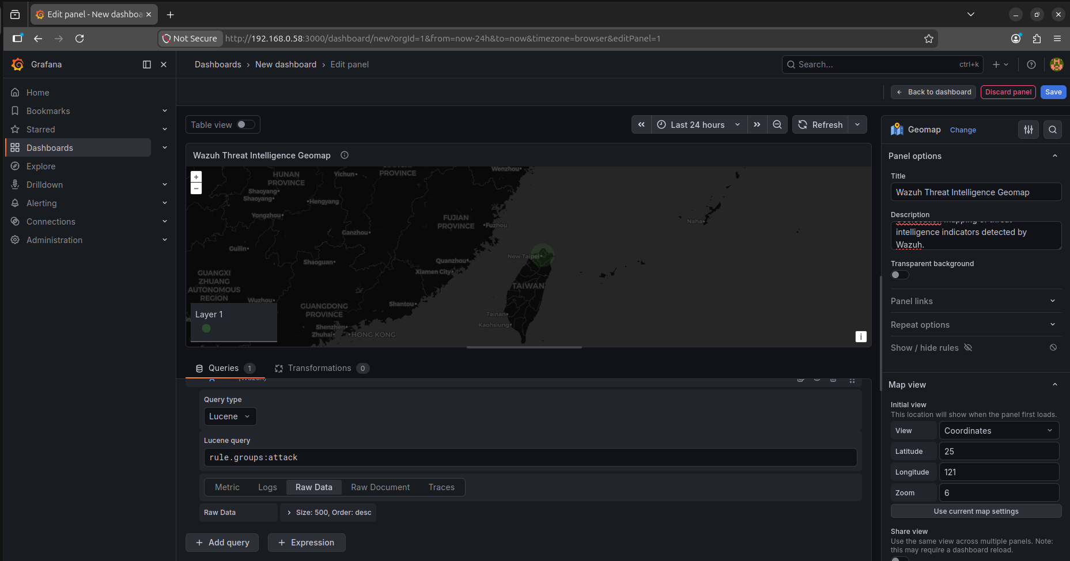This screenshot has width=1070, height=561.
Task: Click the map attribution info button
Action: pyautogui.click(x=861, y=336)
